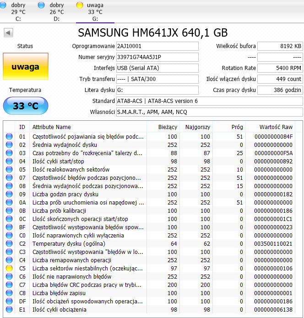Image resolution: width=304 pixels, height=318 pixels.
Task: Click status circle icon for attribute C6
Action: pyautogui.click(x=9, y=276)
